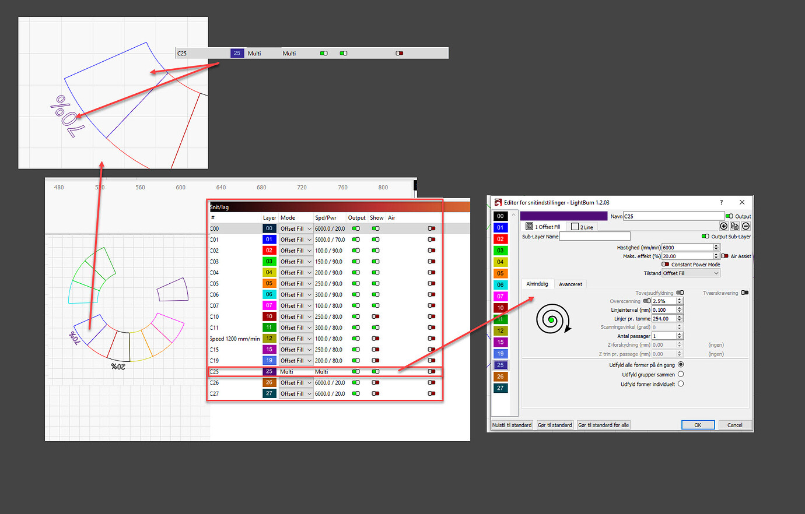This screenshot has width=805, height=514.
Task: Open dialog help via the question mark icon
Action: click(x=721, y=202)
